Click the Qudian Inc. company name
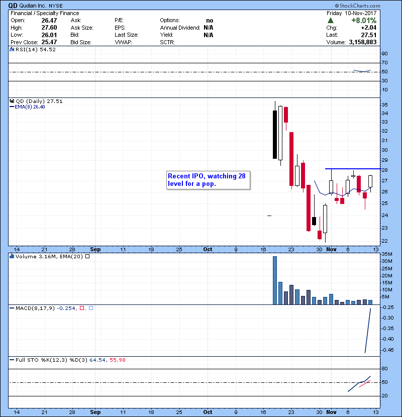Image resolution: width=402 pixels, height=417 pixels. [x=33, y=6]
